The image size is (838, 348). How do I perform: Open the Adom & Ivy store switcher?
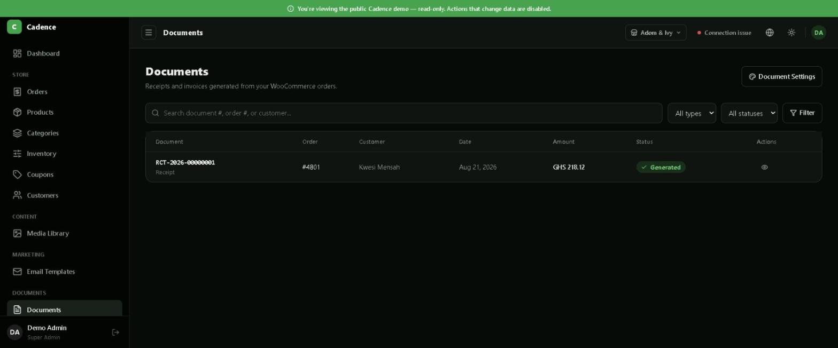[x=656, y=33]
